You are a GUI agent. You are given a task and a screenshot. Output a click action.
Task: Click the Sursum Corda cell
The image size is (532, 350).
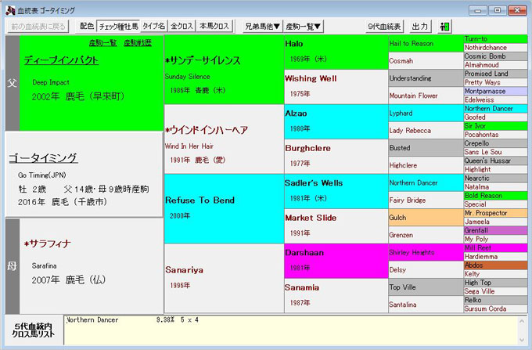pos(495,309)
